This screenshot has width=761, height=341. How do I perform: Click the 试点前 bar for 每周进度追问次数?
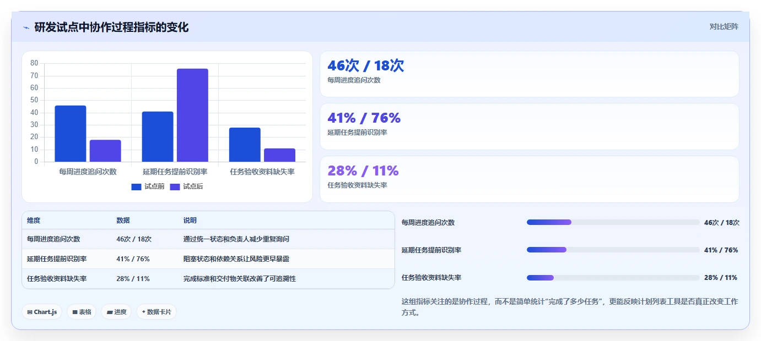[71, 134]
